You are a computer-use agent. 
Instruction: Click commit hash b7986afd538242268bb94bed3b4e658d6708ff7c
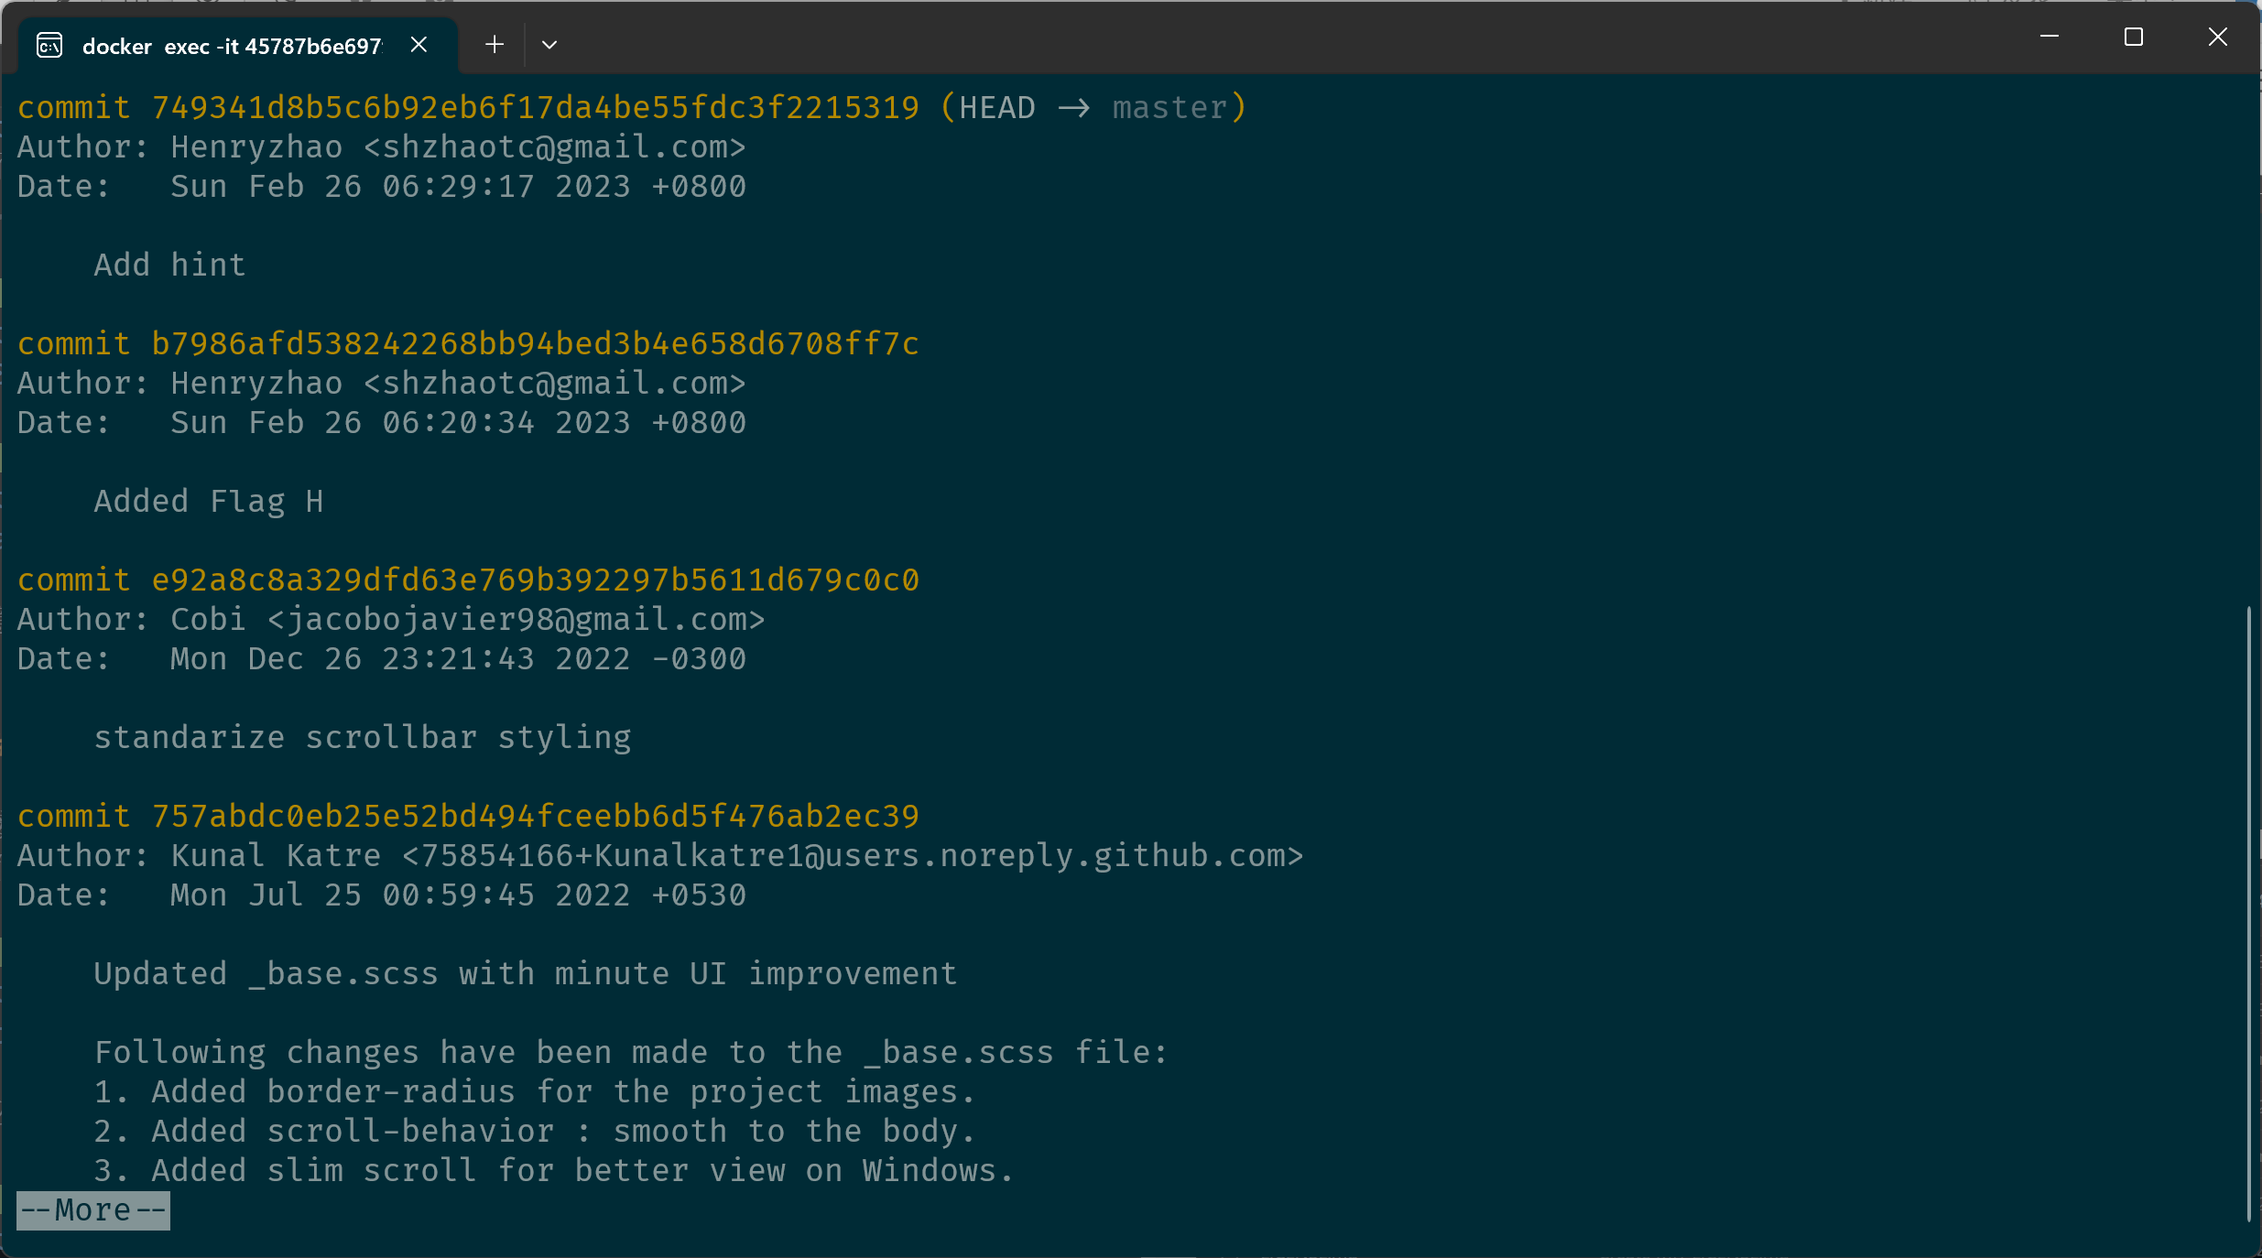click(536, 344)
